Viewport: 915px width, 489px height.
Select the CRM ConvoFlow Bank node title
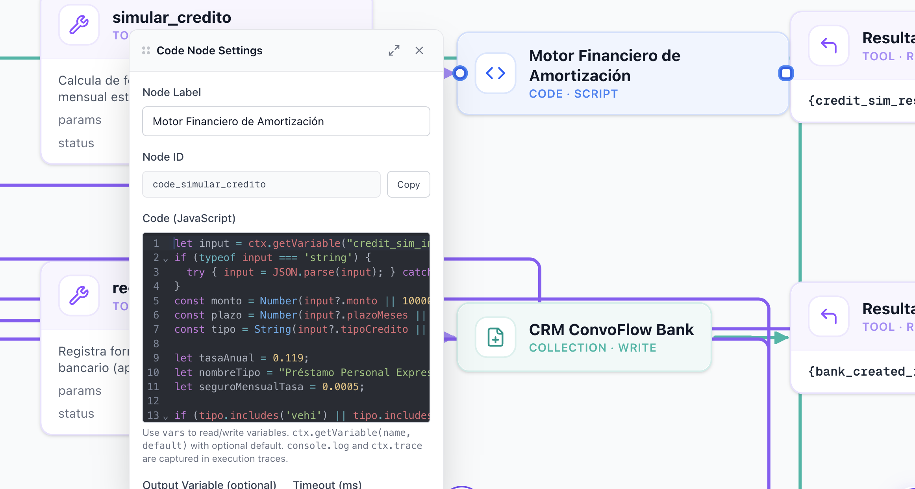coord(611,330)
